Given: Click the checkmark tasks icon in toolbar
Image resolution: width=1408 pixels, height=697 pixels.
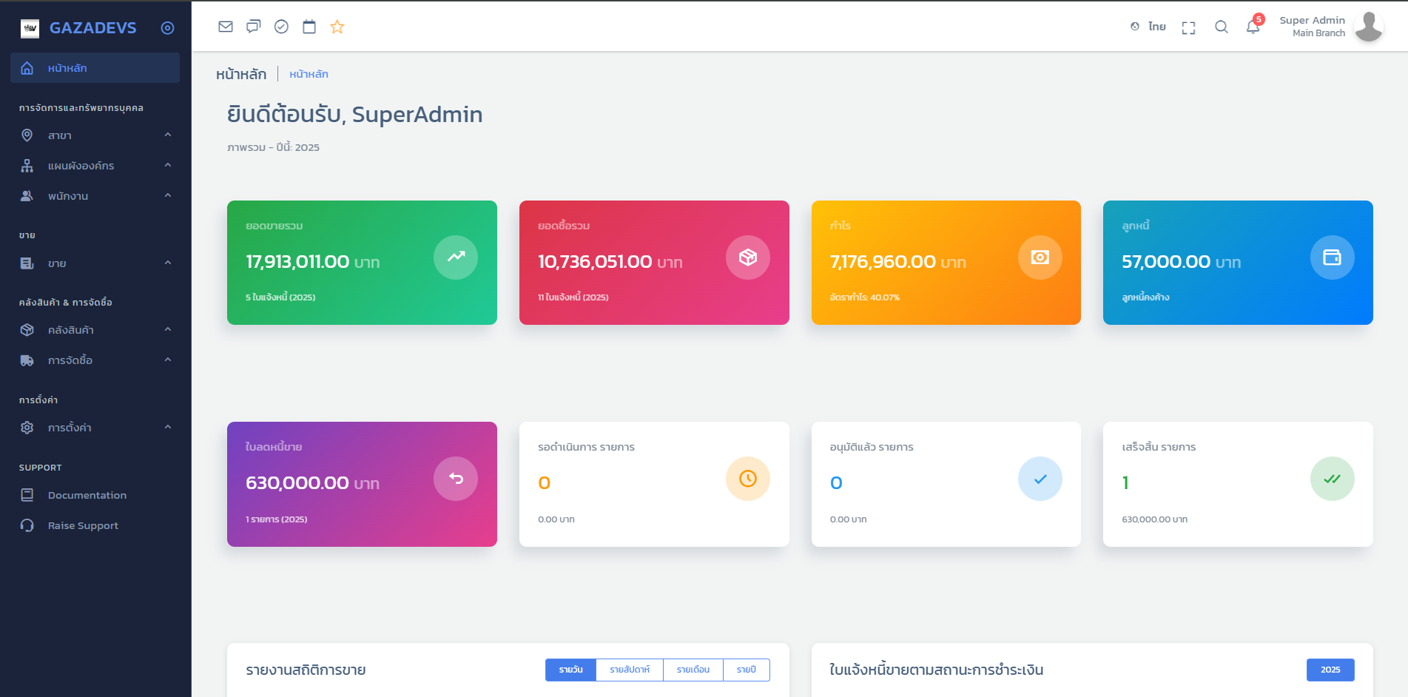Looking at the screenshot, I should tap(281, 27).
